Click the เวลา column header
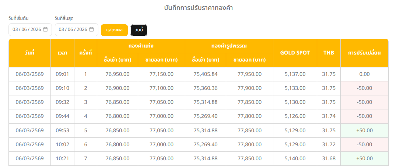This screenshot has width=396, height=168. coord(62,53)
